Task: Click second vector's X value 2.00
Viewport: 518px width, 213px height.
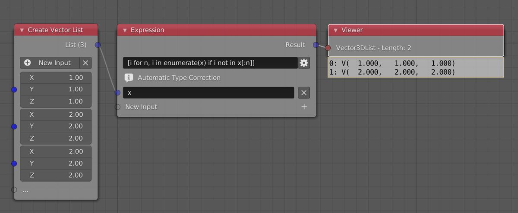Action: pyautogui.click(x=56, y=115)
